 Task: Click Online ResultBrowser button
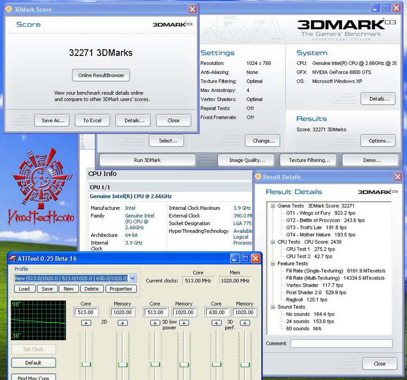pos(101,75)
